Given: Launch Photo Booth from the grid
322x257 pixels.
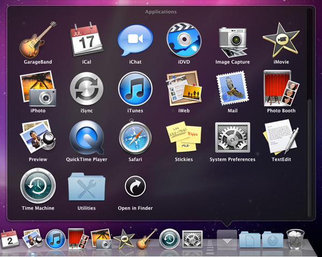Looking at the screenshot, I should [281, 88].
